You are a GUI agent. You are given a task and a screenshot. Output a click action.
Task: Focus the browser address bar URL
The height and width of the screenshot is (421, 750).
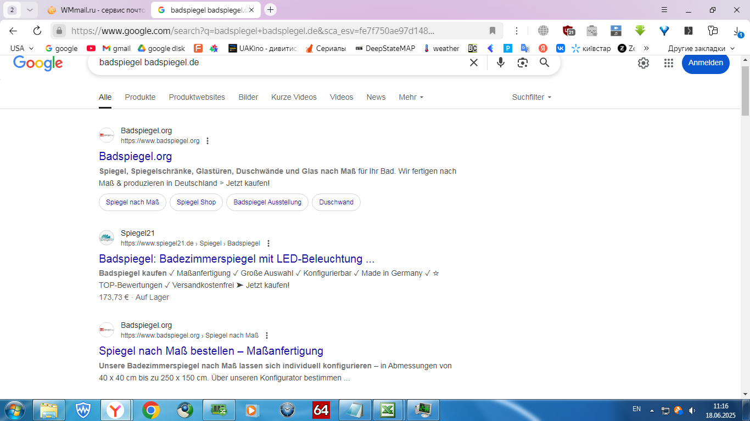[x=253, y=31]
